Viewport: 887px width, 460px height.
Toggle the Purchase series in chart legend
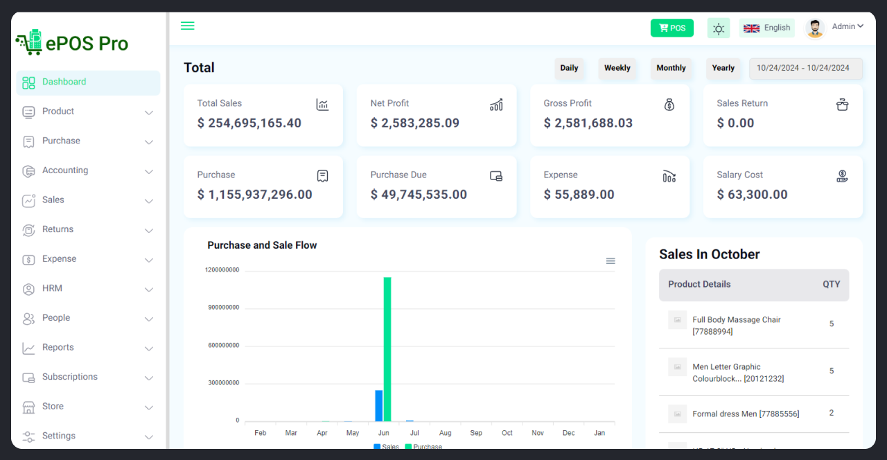tap(423, 447)
